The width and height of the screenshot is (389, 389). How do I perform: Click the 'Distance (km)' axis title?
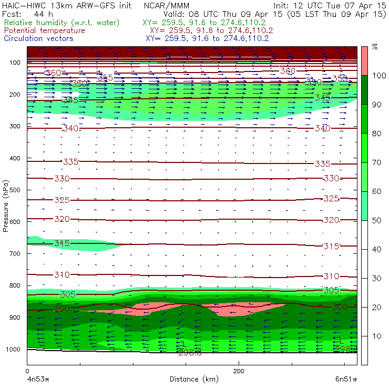[x=194, y=379]
